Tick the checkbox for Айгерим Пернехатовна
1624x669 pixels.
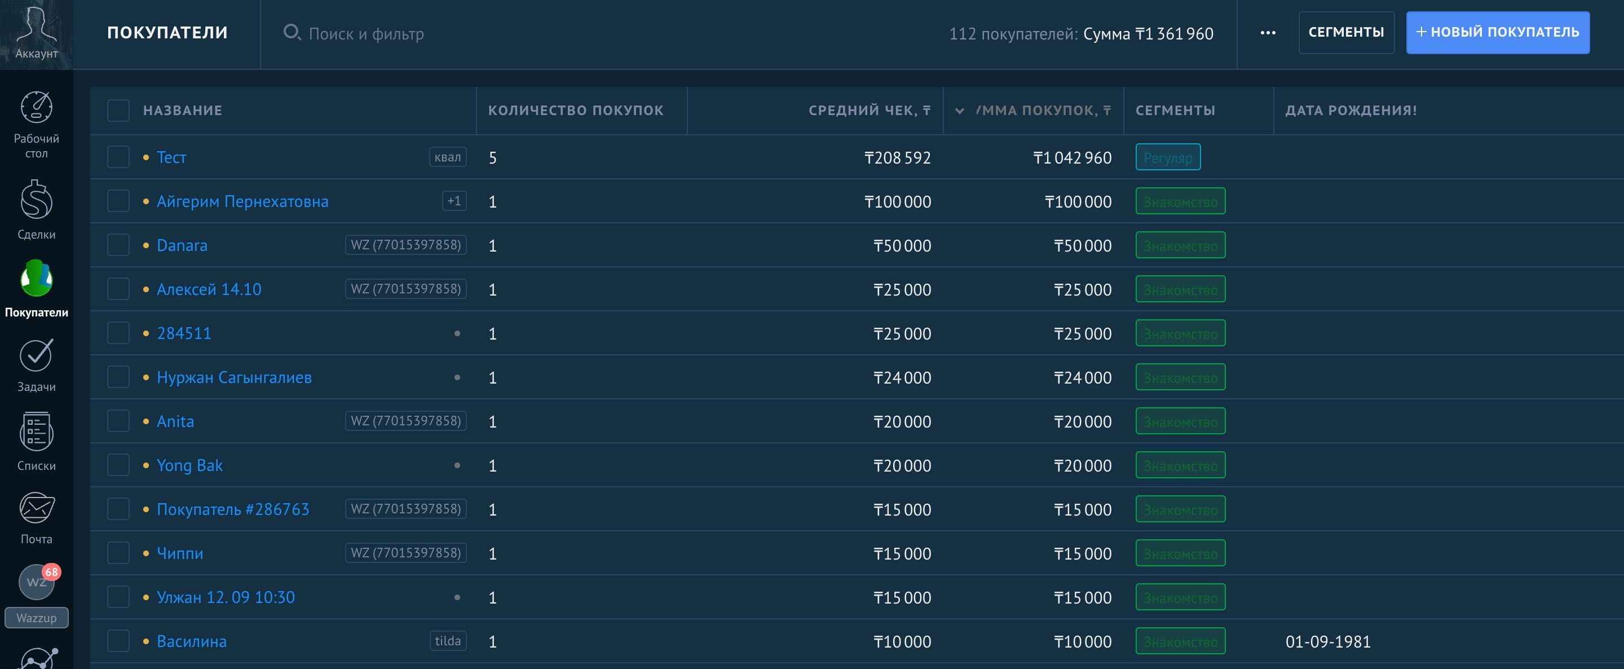118,201
